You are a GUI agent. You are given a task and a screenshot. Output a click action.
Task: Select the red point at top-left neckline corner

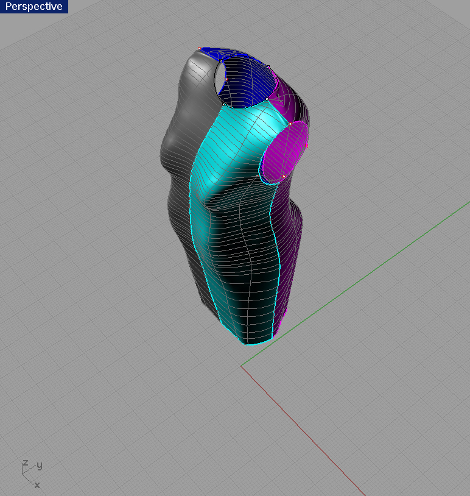[x=200, y=49]
